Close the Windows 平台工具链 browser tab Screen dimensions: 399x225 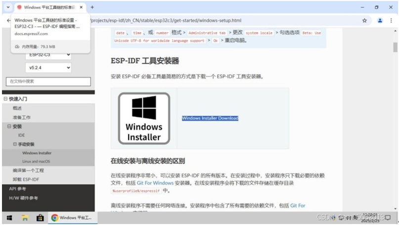pyautogui.click(x=81, y=7)
